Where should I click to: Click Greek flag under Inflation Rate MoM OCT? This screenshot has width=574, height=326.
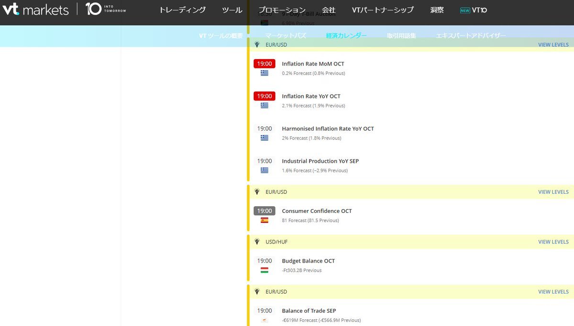(x=265, y=73)
